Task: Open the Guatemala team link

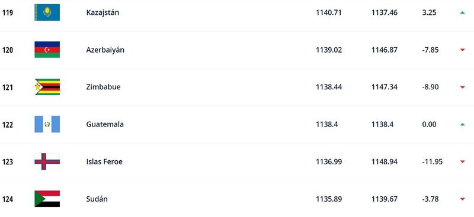Action: tap(105, 124)
